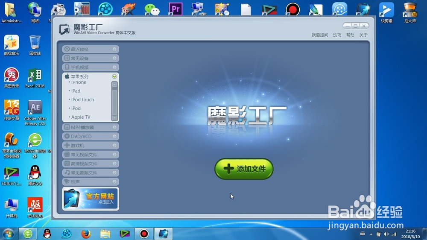Image resolution: width=427 pixels, height=240 pixels.
Task: Expand the 游戏机 category
Action: coord(91,146)
